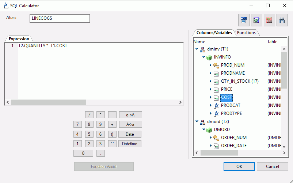Collapse the dminv (T1) tree node
This screenshot has height=183, width=293.
(197, 49)
